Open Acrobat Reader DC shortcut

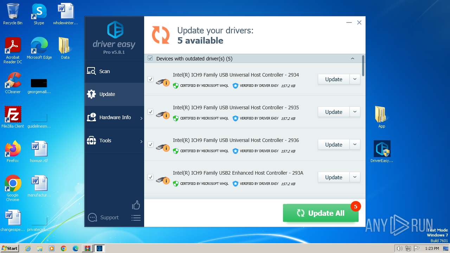[13, 51]
